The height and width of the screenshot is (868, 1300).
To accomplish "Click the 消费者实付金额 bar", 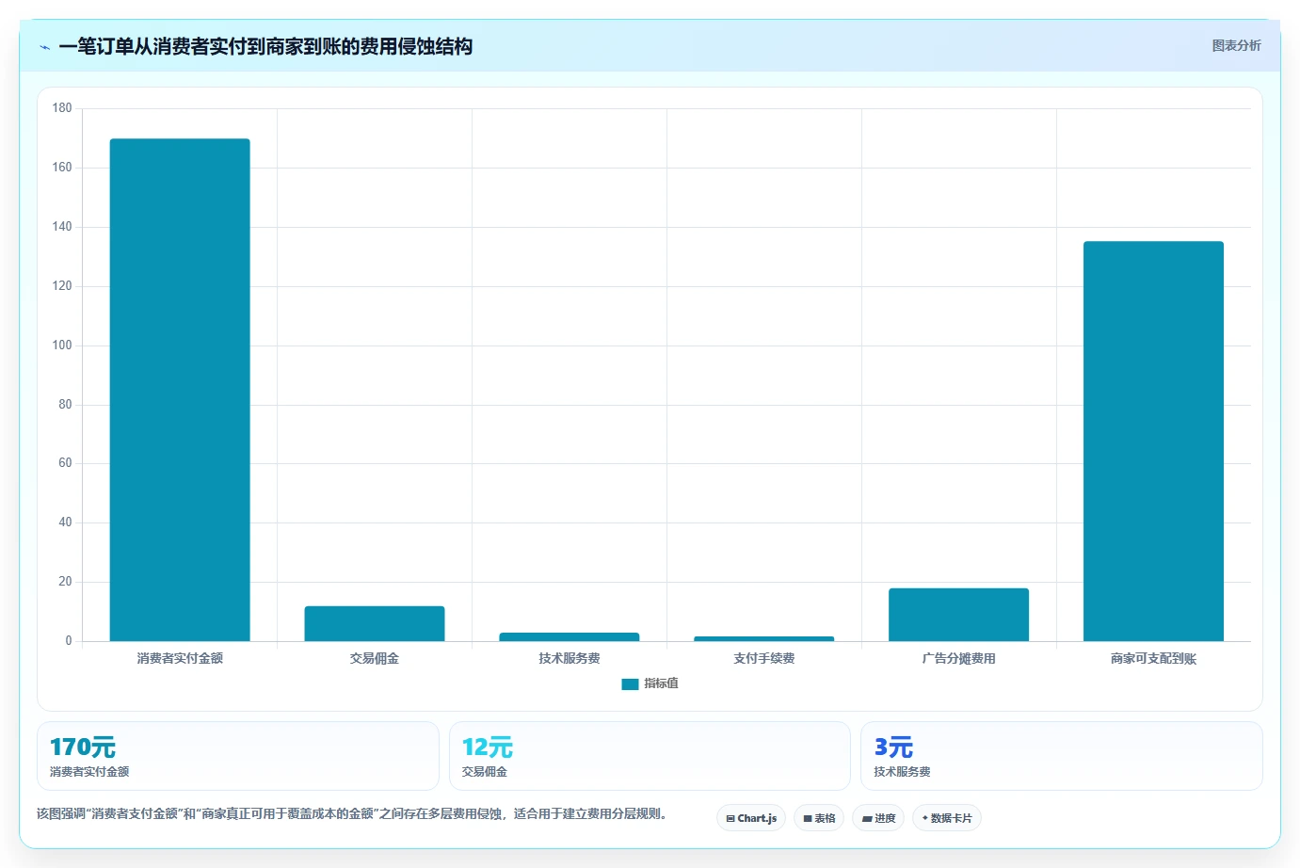I will (x=180, y=390).
